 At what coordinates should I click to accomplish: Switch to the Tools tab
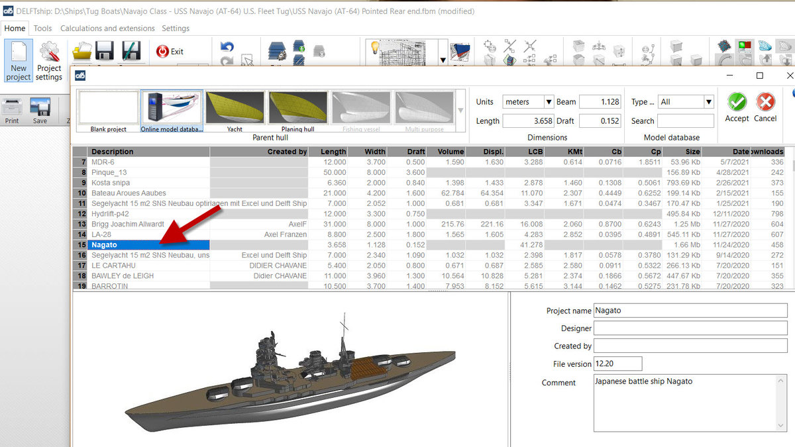coord(42,28)
